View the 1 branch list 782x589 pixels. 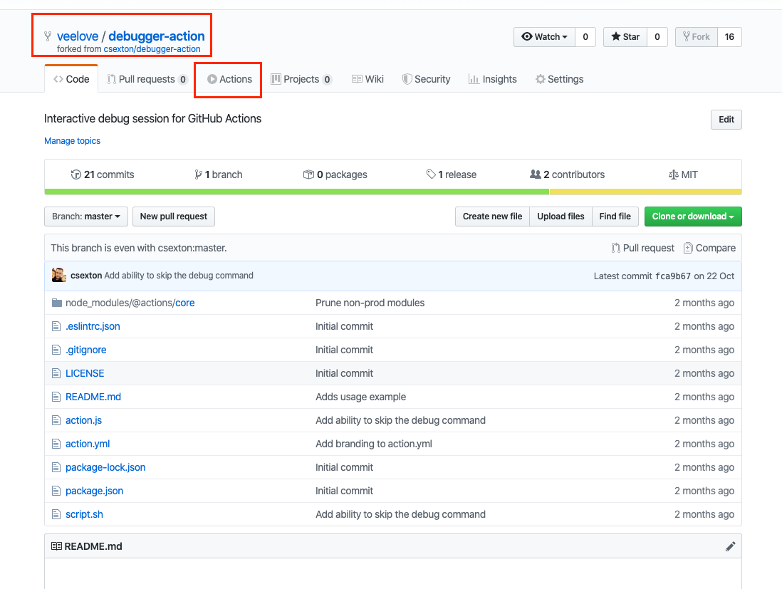pyautogui.click(x=219, y=174)
